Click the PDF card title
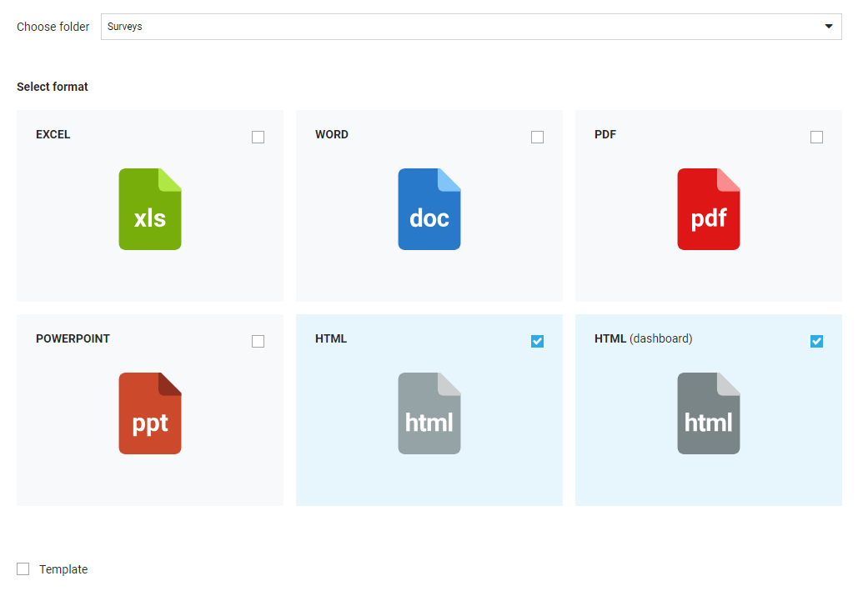Image resolution: width=858 pixels, height=611 pixels. [x=605, y=134]
